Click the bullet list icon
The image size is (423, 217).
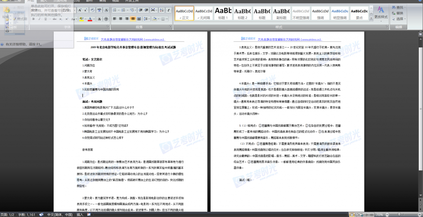coord(115,11)
